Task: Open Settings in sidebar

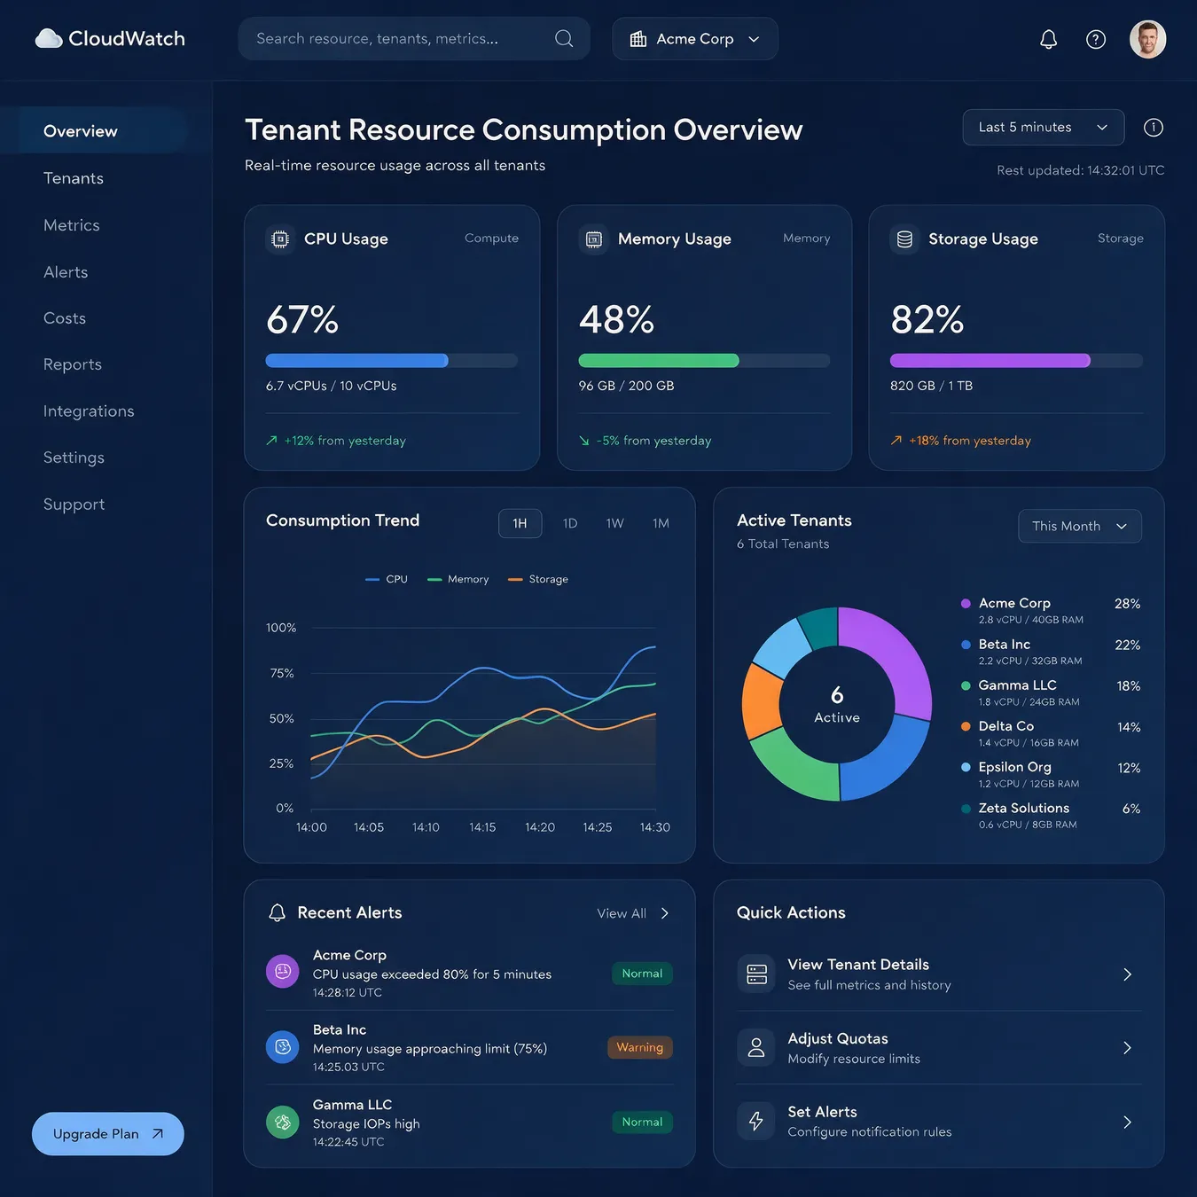Action: pos(74,458)
